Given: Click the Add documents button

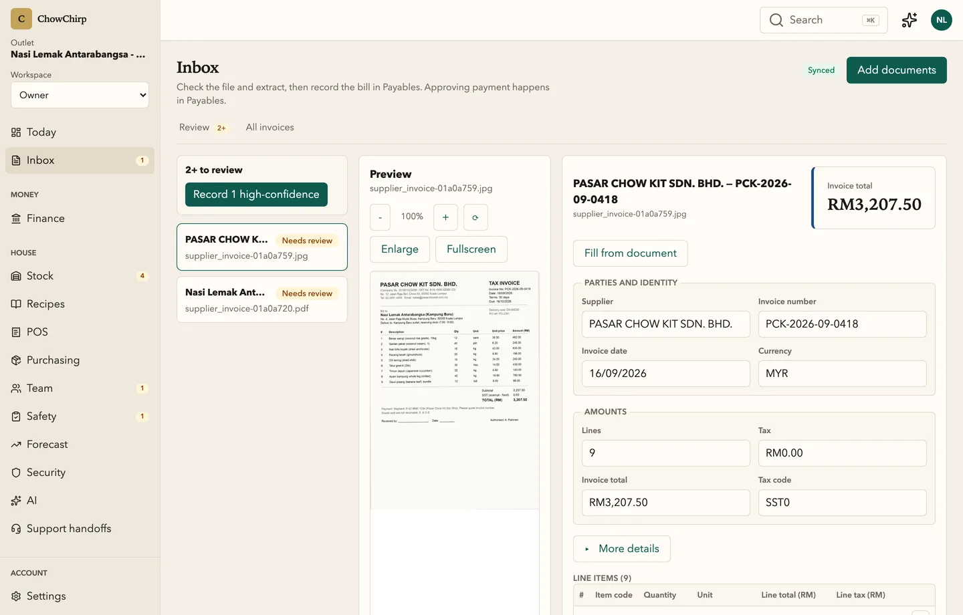Looking at the screenshot, I should tap(897, 70).
